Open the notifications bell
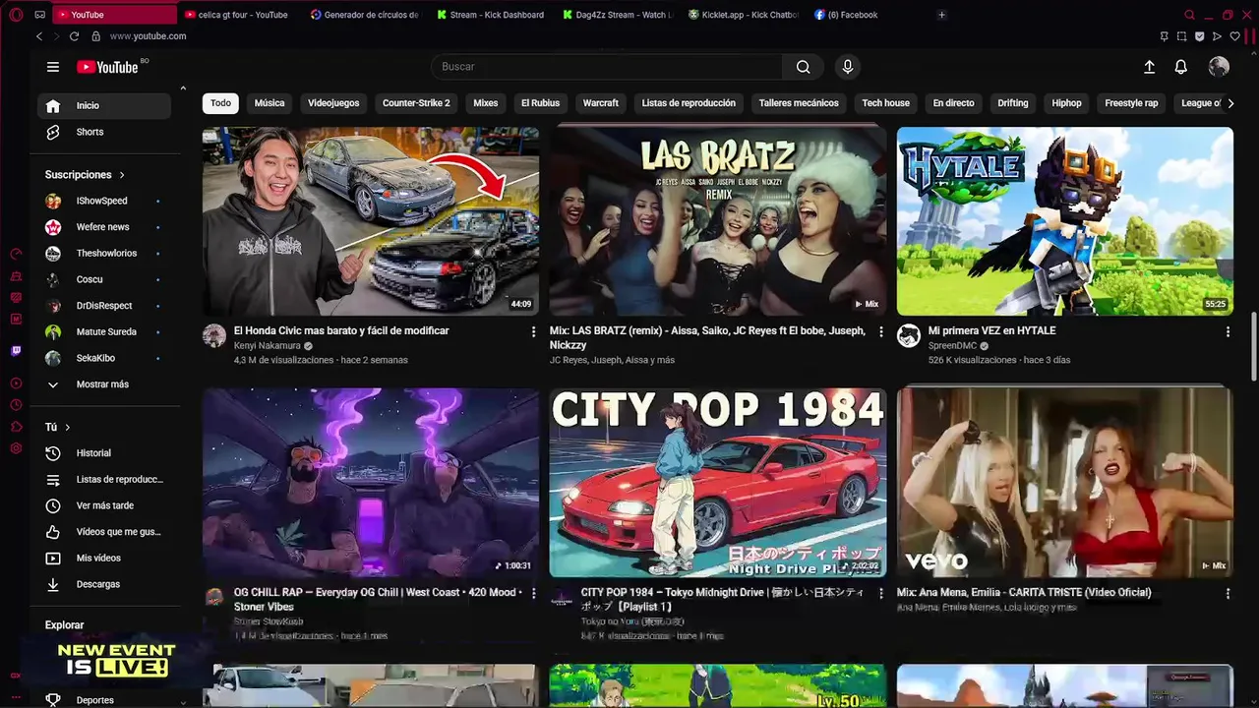This screenshot has width=1259, height=708. (1180, 67)
